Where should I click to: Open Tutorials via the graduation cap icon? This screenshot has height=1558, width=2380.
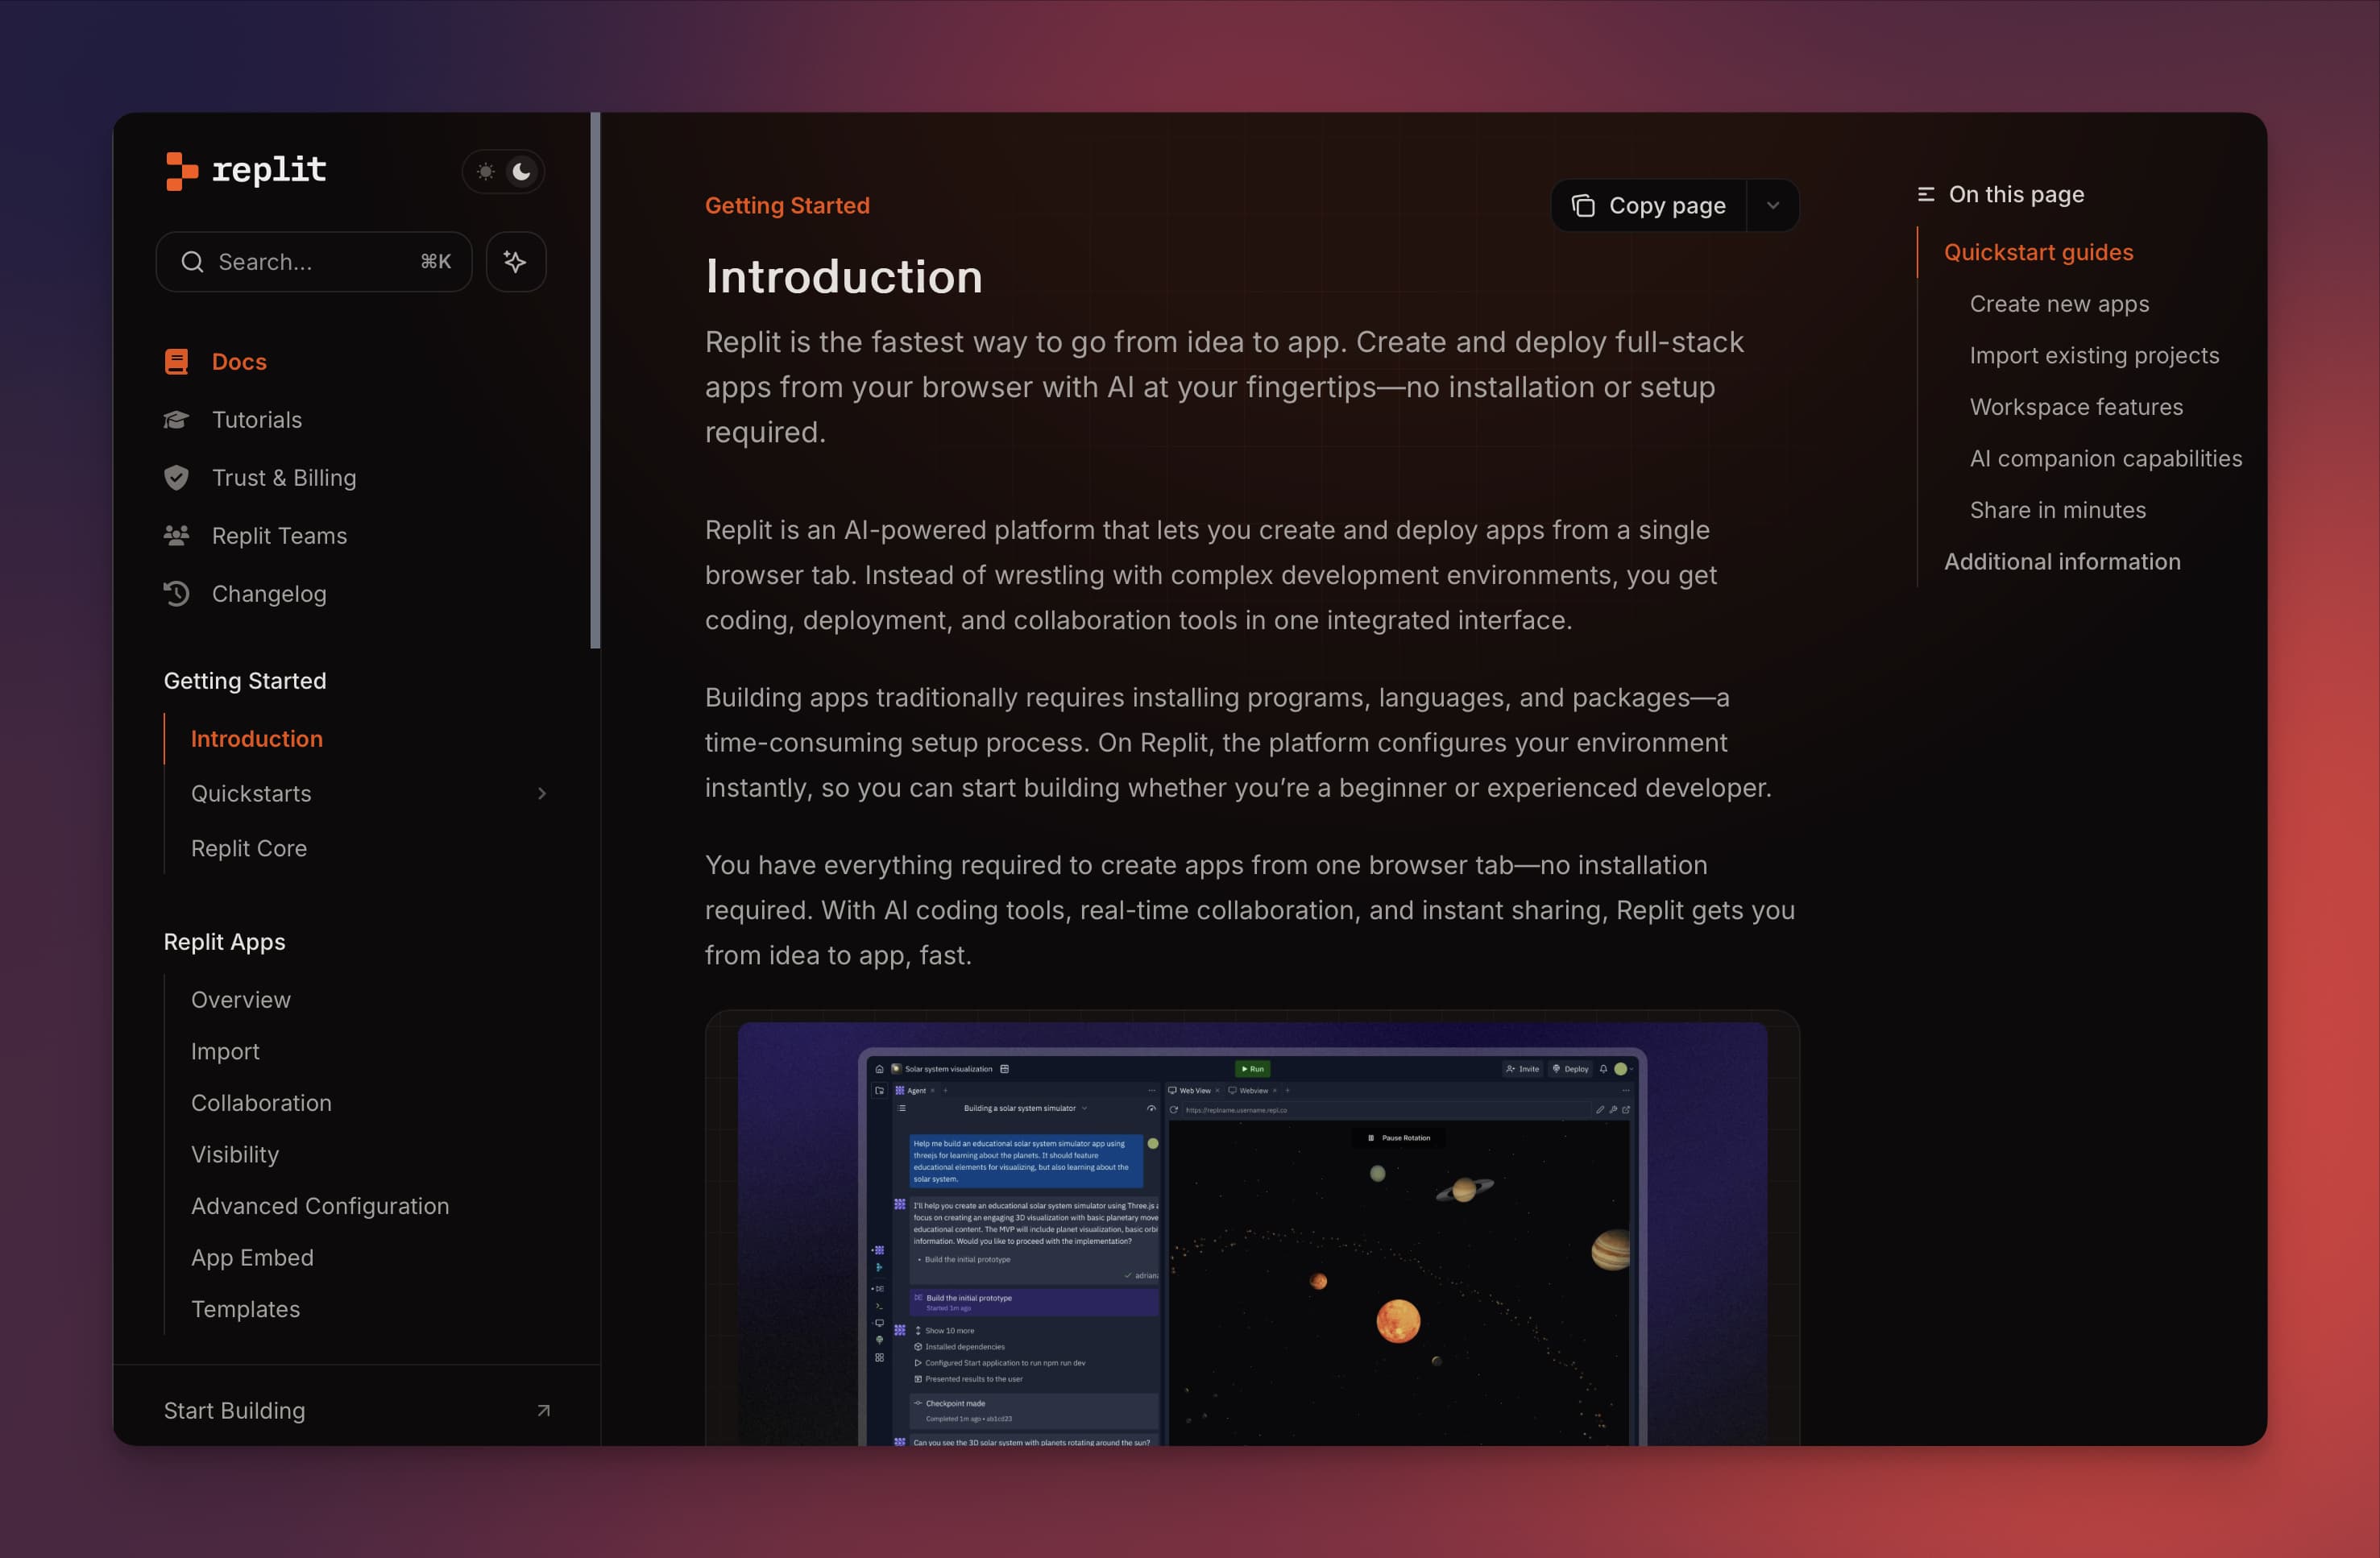point(176,419)
